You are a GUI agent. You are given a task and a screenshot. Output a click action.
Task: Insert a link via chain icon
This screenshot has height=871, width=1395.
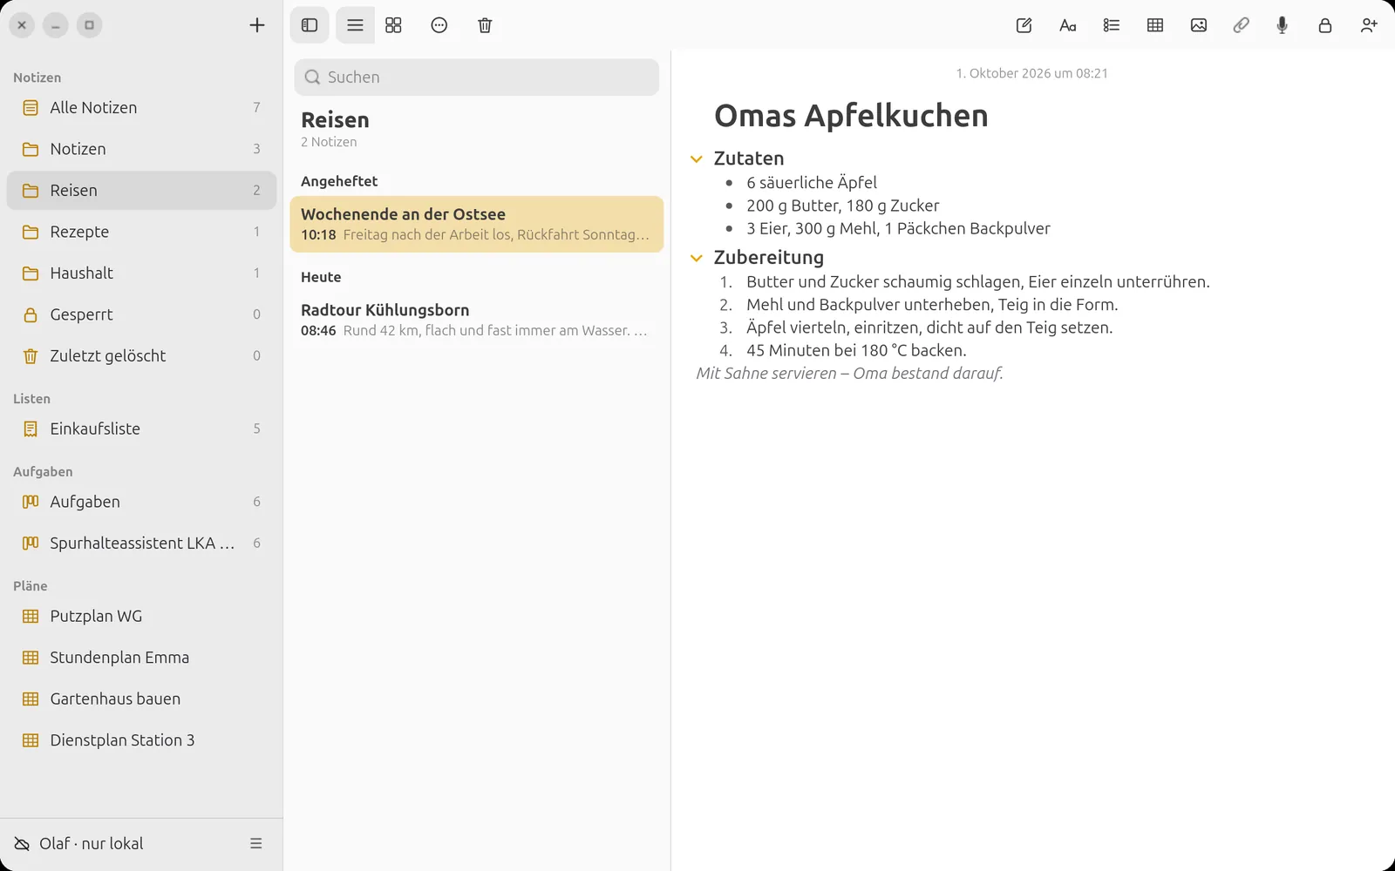[x=1241, y=25]
